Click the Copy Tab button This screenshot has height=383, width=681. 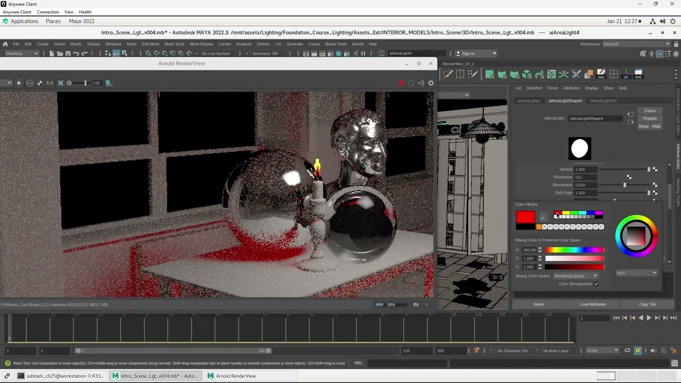[647, 304]
